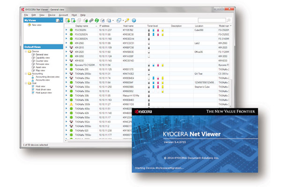Click the Device folder icon in Default Views

[x=30, y=51]
